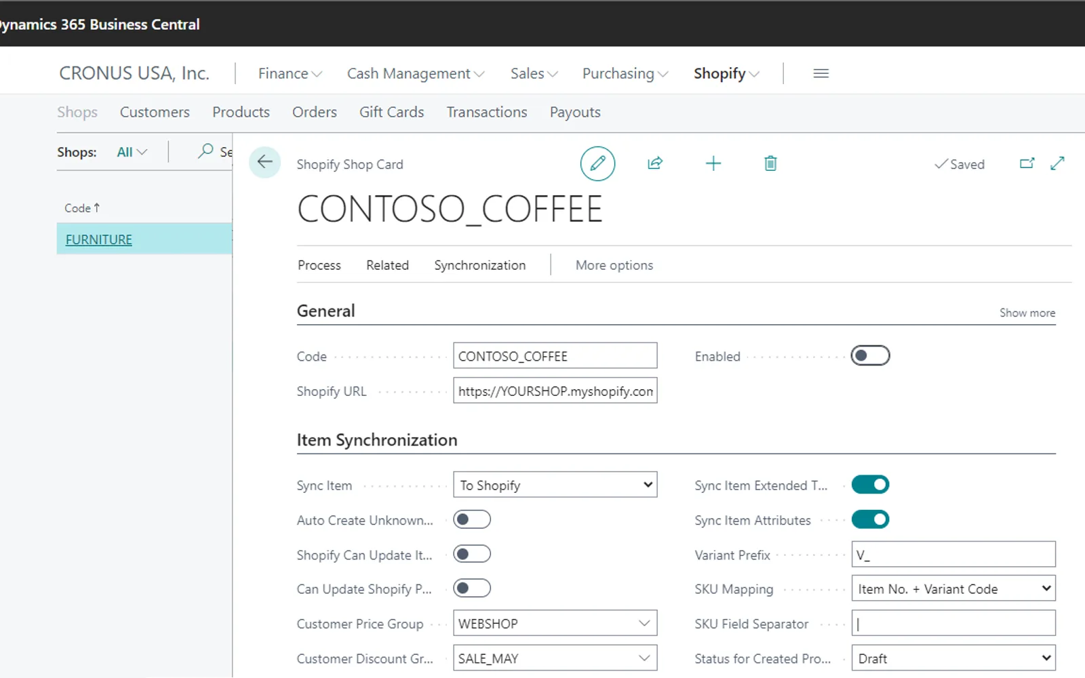Open Status for Created Products dropdown
The image size is (1085, 678).
[x=953, y=658]
